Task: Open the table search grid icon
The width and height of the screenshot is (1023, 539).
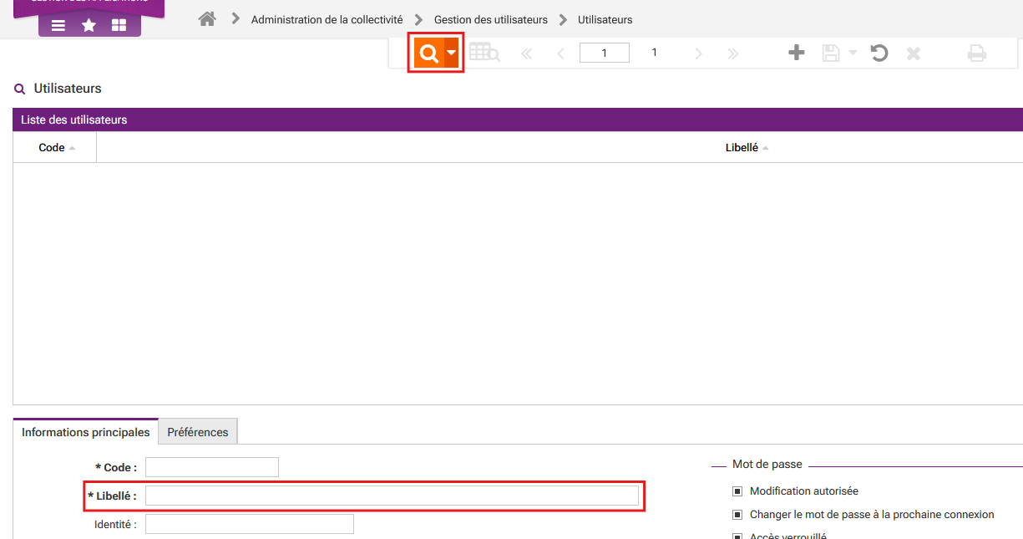Action: point(484,53)
